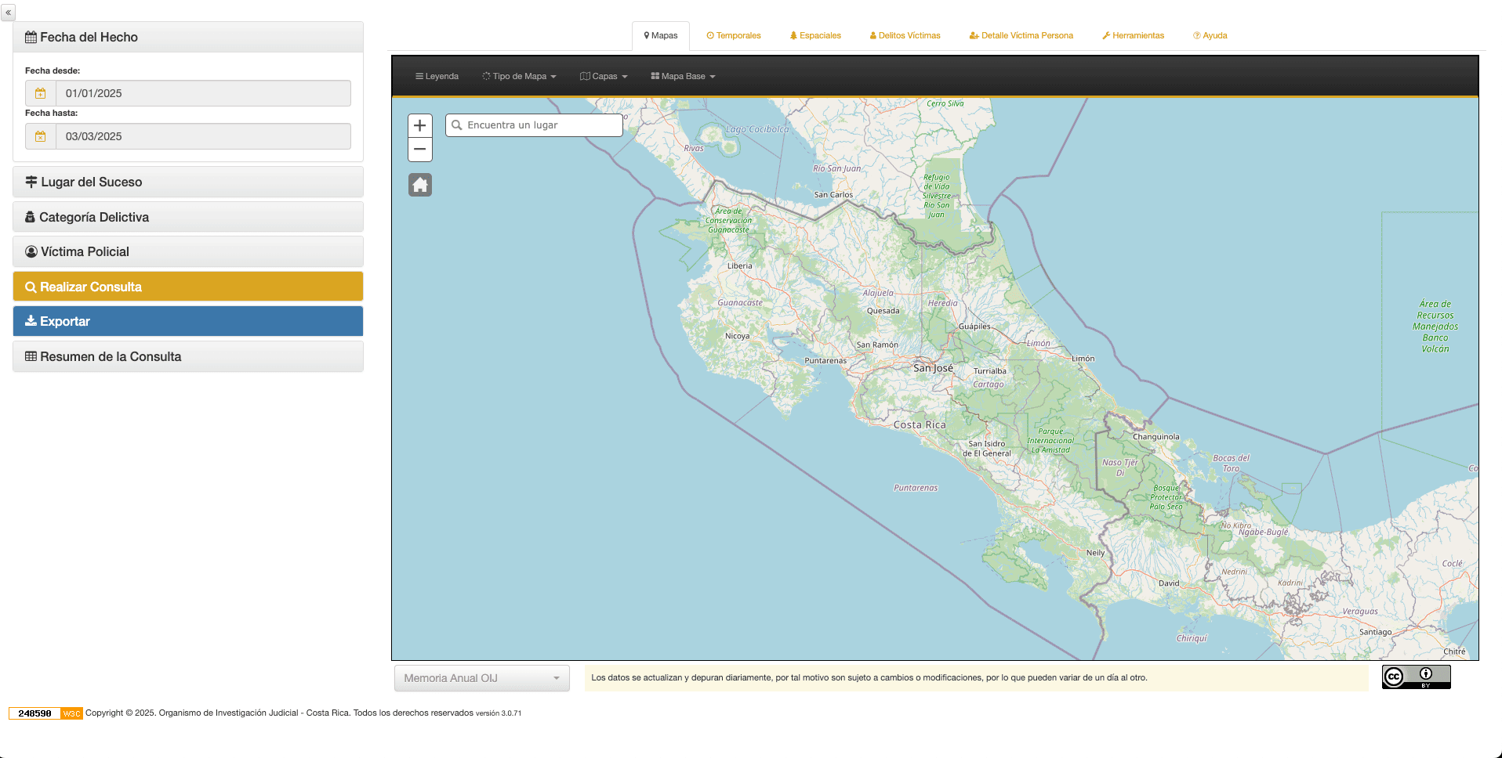Click the Encuentra un lugar search field
The image size is (1502, 758).
tap(541, 125)
